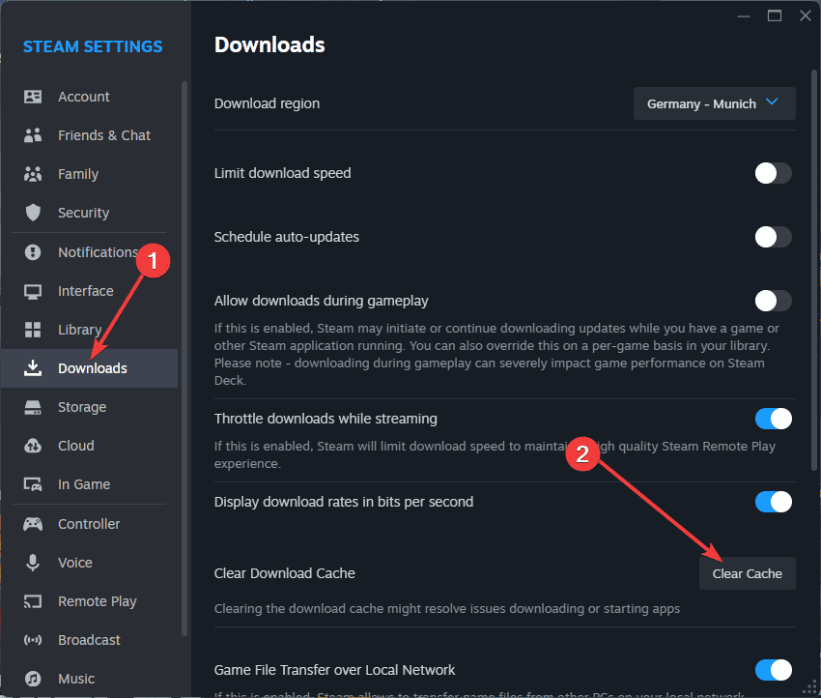
Task: Select Music settings page
Action: click(x=90, y=679)
